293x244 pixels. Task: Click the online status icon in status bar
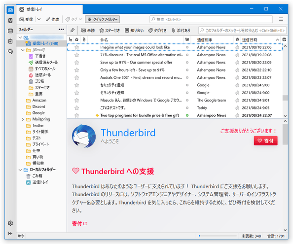[x=21, y=236]
